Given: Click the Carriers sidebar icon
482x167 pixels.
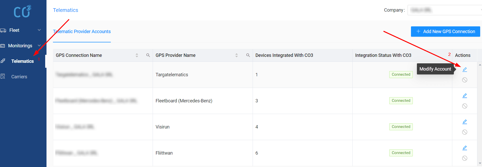Looking at the screenshot, I should click(3, 77).
